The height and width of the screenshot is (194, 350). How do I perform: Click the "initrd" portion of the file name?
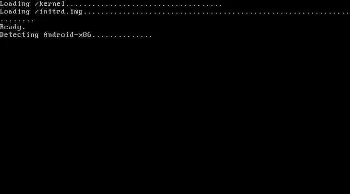(x=52, y=11)
